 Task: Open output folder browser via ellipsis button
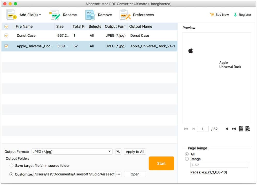[x=118, y=174]
